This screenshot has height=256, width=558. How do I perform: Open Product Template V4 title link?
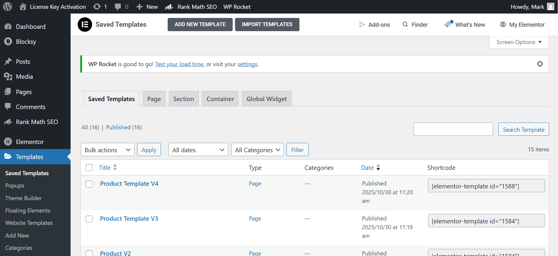tap(129, 183)
